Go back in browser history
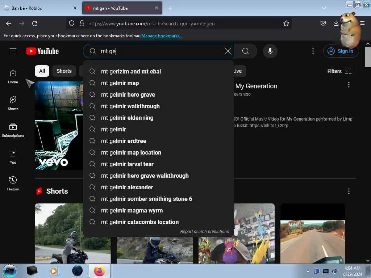Screen dimensions: 371x278 pyautogui.click(x=9, y=24)
